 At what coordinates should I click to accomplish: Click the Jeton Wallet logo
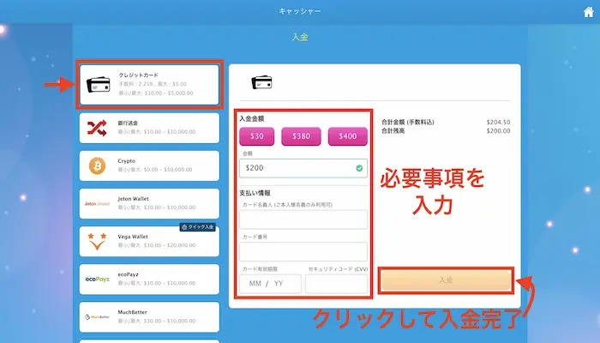click(97, 204)
